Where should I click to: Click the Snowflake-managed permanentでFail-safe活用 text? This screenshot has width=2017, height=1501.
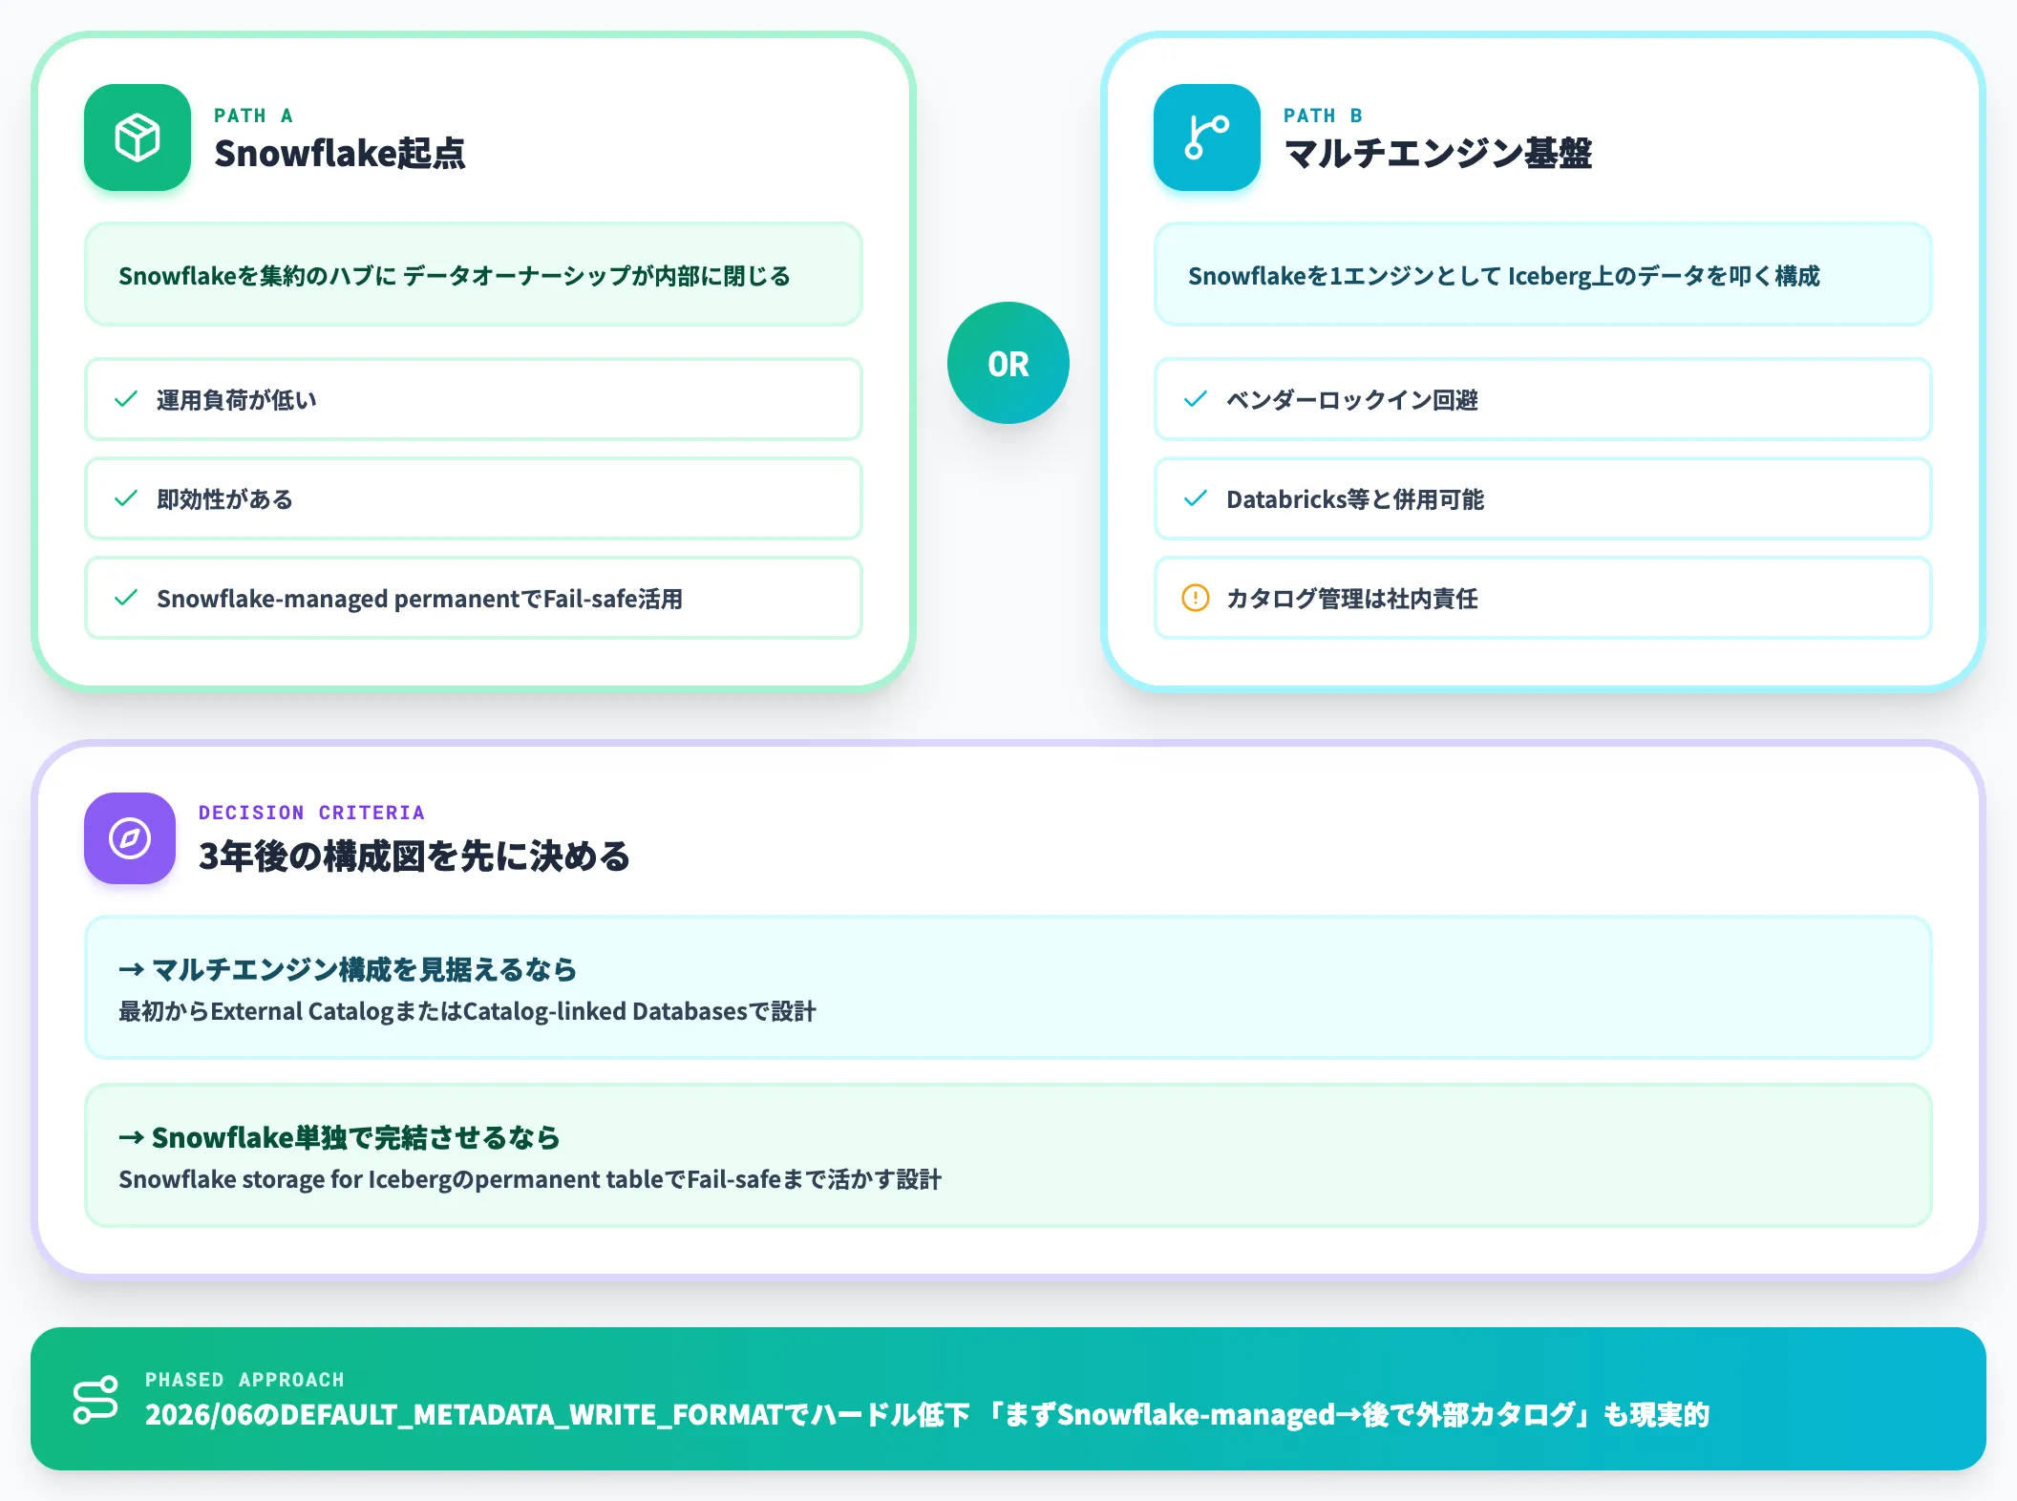[x=419, y=599]
